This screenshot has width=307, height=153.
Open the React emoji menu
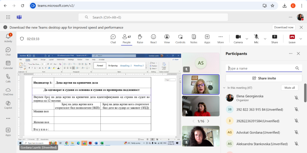pos(153,39)
